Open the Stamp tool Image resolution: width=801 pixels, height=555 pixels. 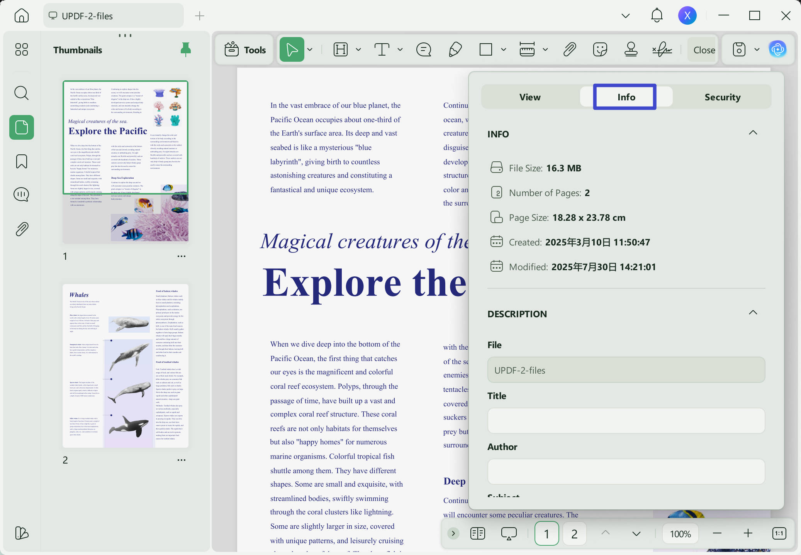click(x=631, y=49)
